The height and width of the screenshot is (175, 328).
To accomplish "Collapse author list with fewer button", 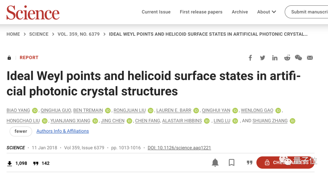I will (x=21, y=131).
